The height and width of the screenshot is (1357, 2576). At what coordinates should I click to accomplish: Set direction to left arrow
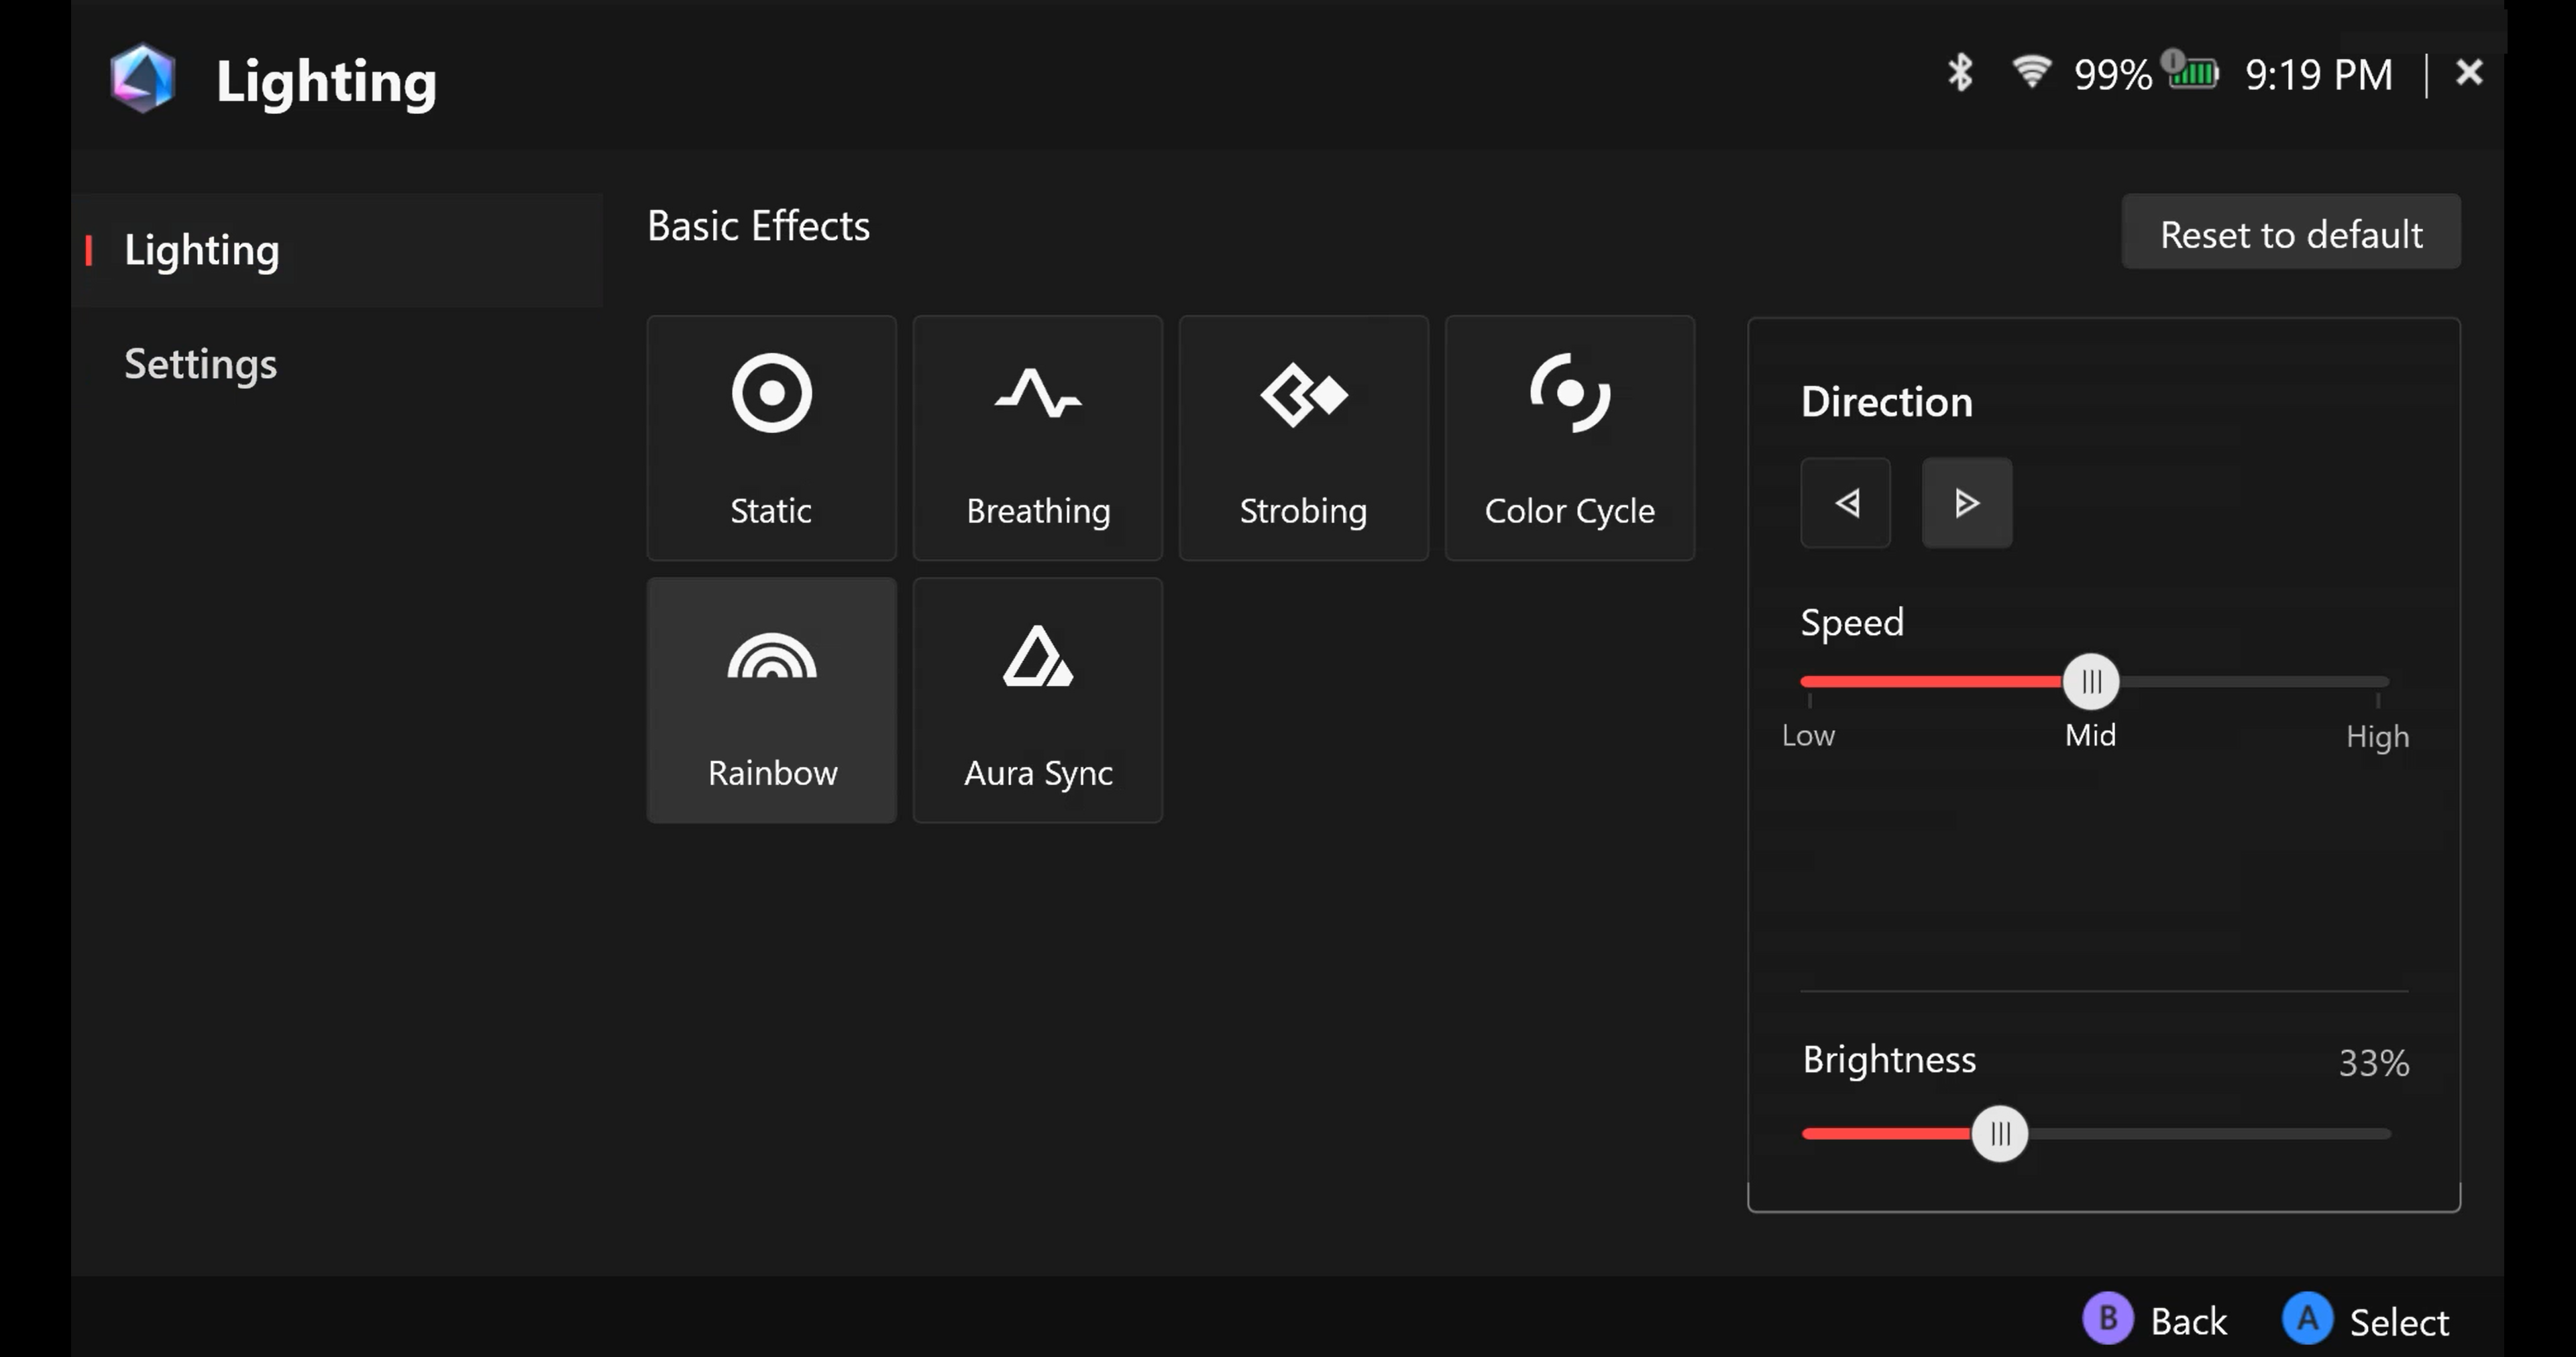point(1845,503)
